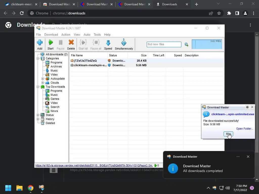259x194 pixels.
Task: Select Programs under Top Downloads
Action: pos(56,91)
